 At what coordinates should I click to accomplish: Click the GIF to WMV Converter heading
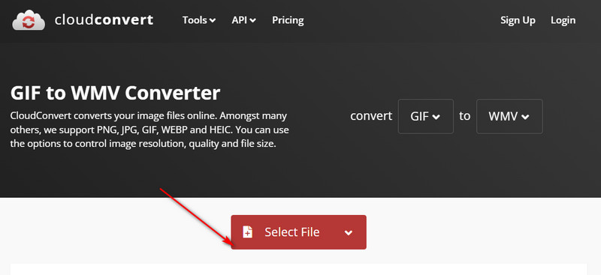coord(116,93)
